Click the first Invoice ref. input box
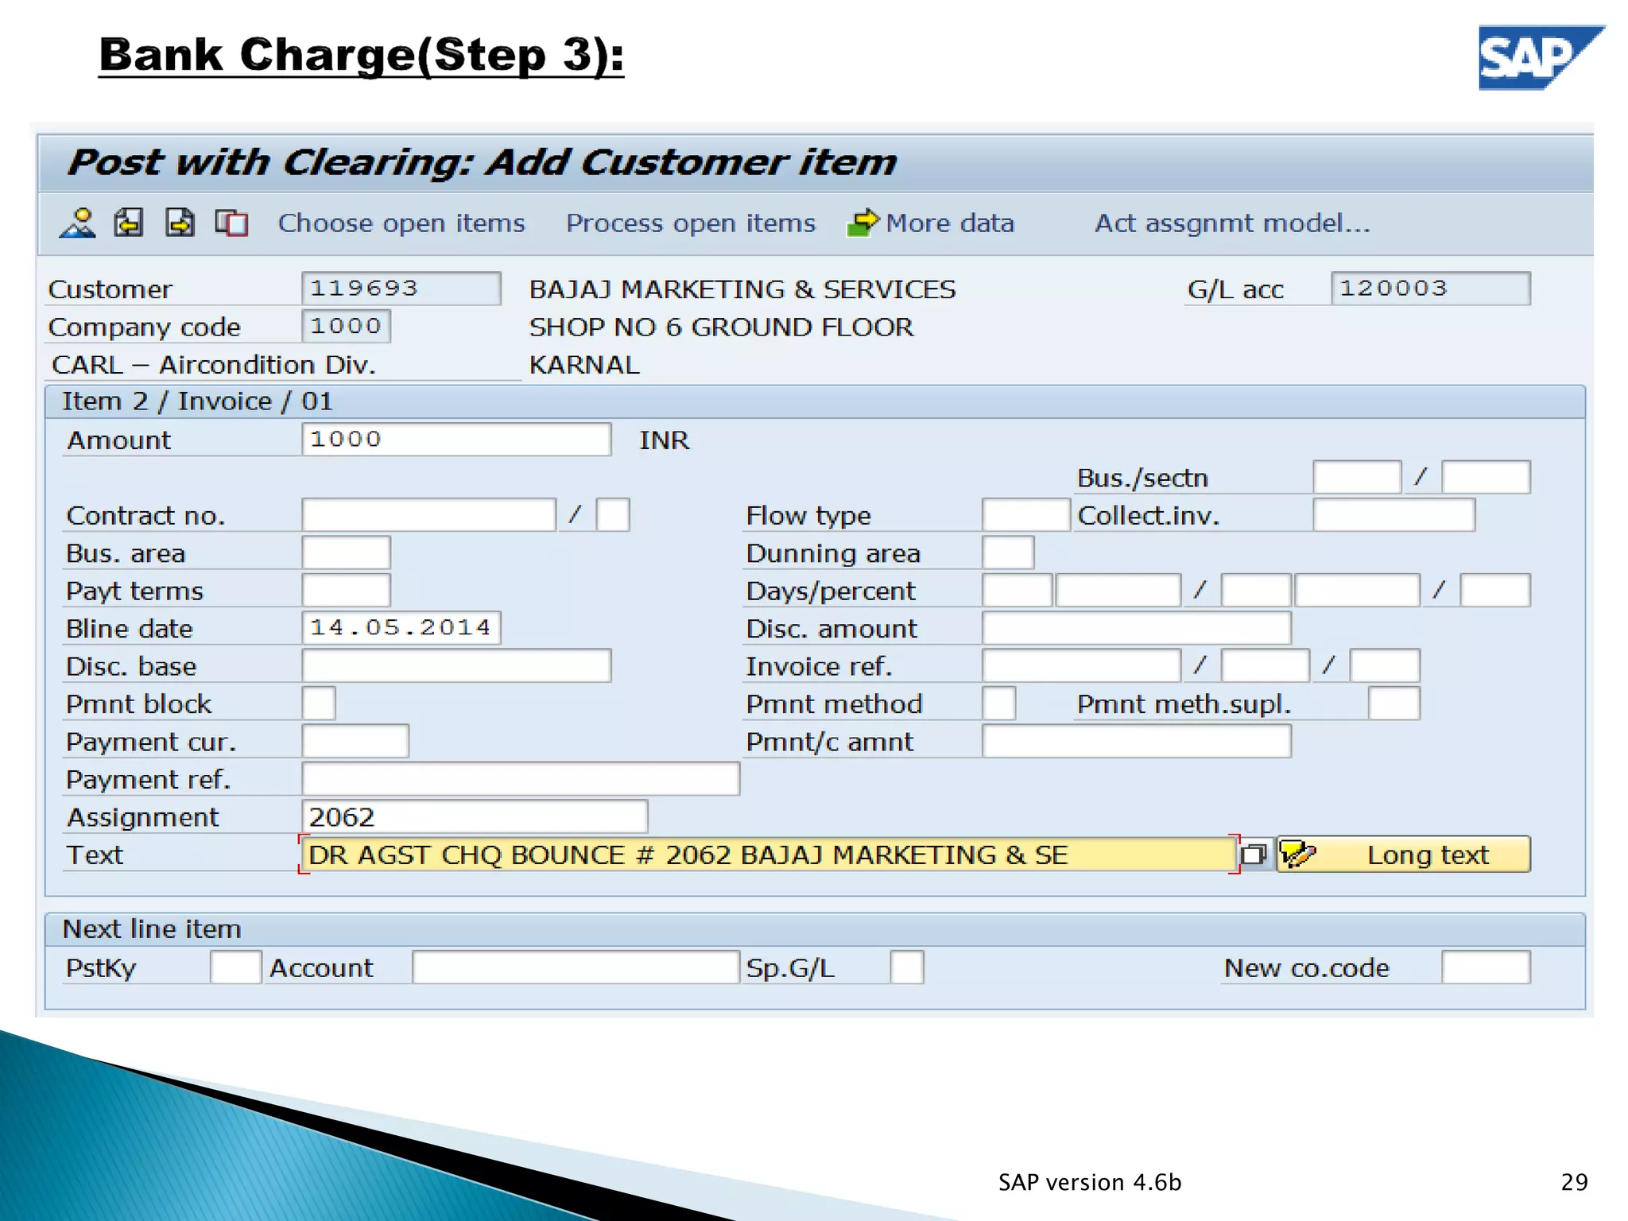The image size is (1628, 1221). pos(1082,666)
